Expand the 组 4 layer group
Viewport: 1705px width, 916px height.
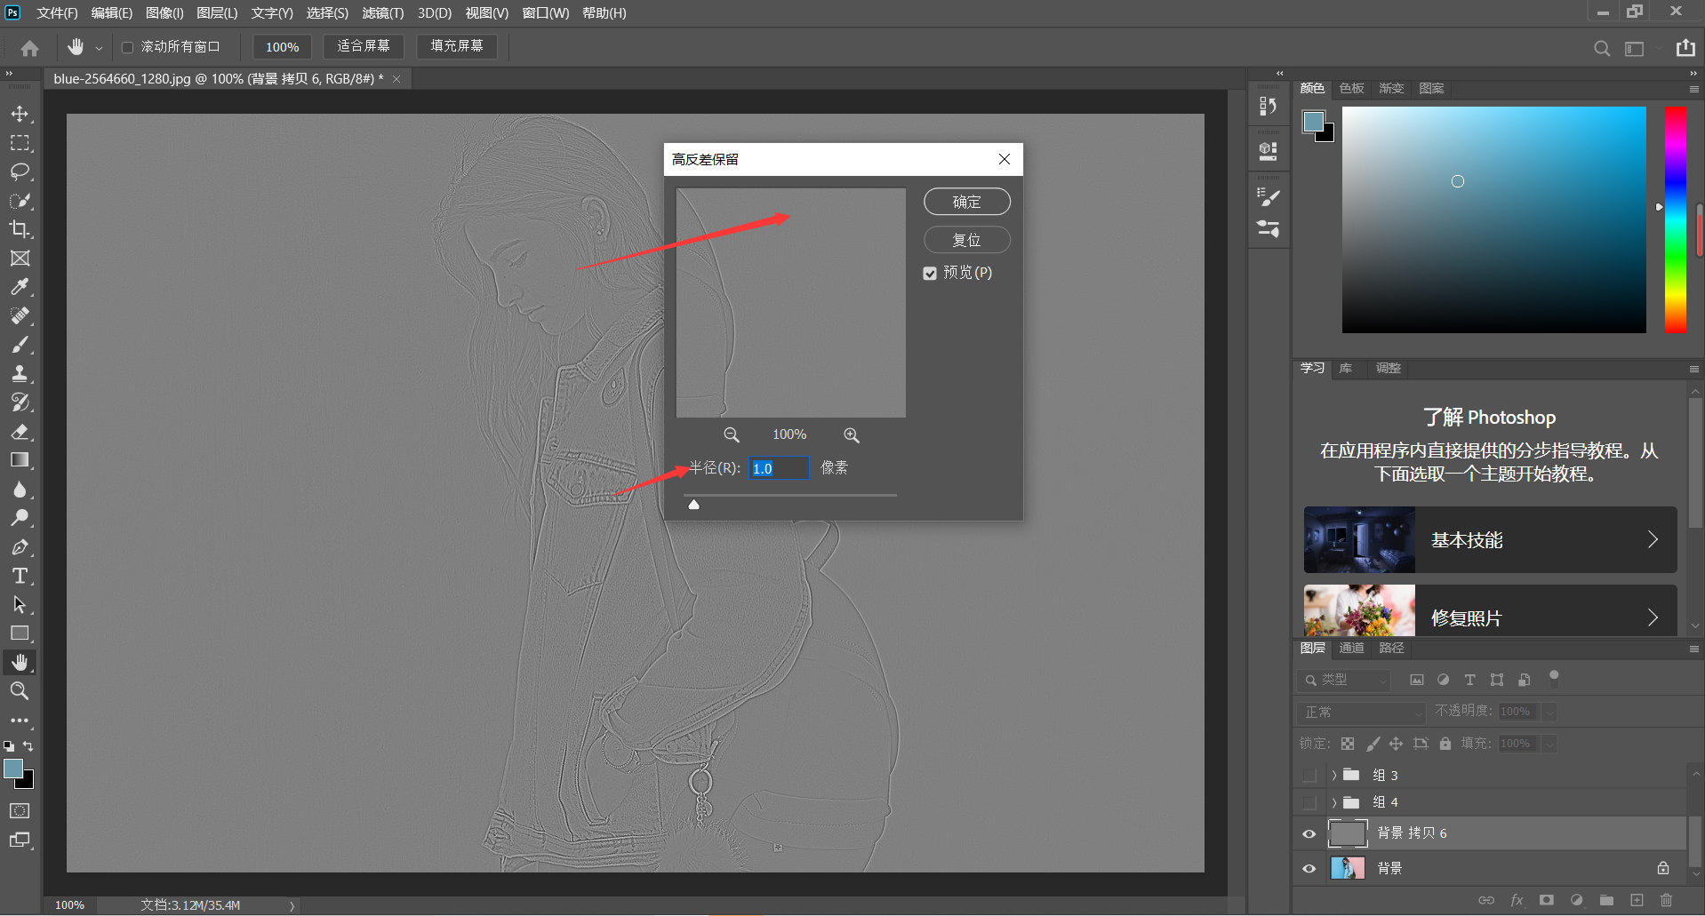(1333, 802)
